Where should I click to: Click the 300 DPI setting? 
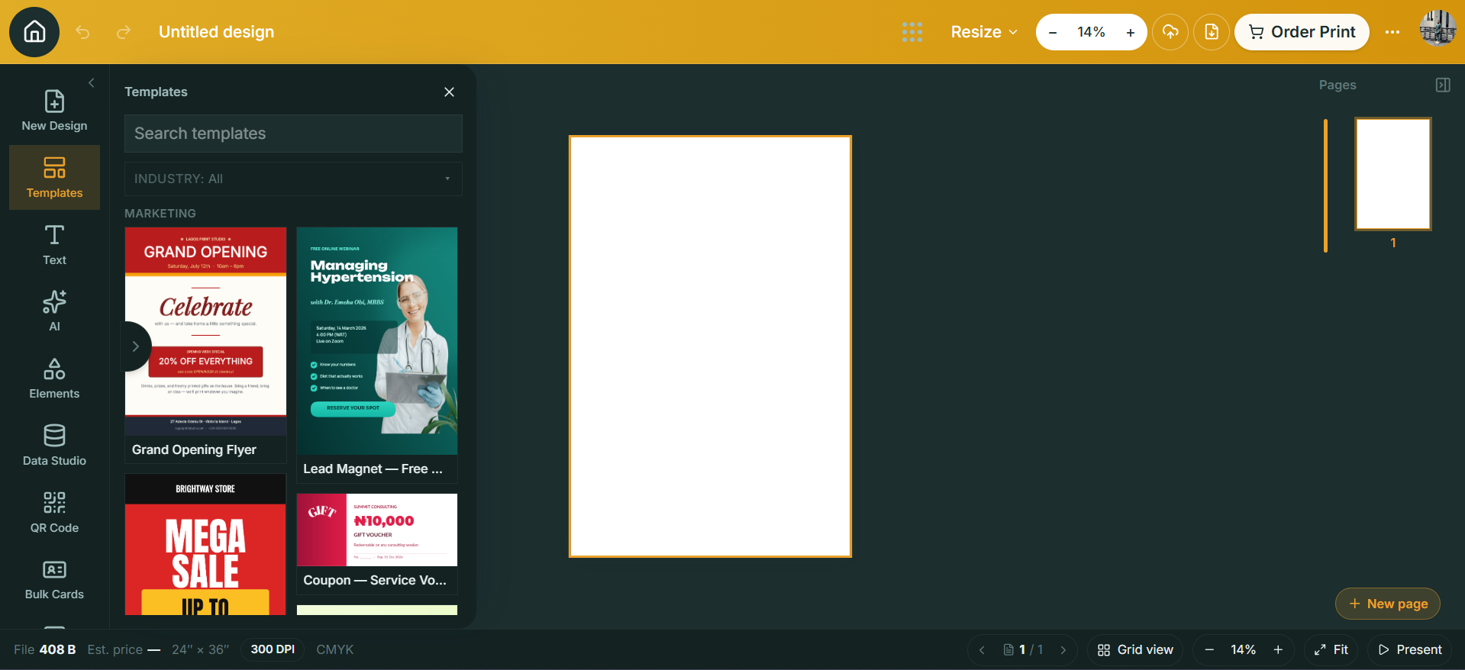pos(273,649)
